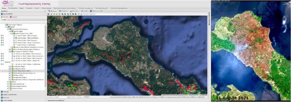The image size is (291, 102).
Task: Click the grid icon at toolbar start
Action: coord(48,14)
